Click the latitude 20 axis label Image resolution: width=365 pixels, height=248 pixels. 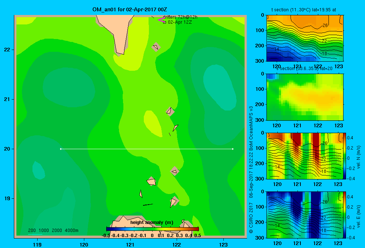coord(7,149)
